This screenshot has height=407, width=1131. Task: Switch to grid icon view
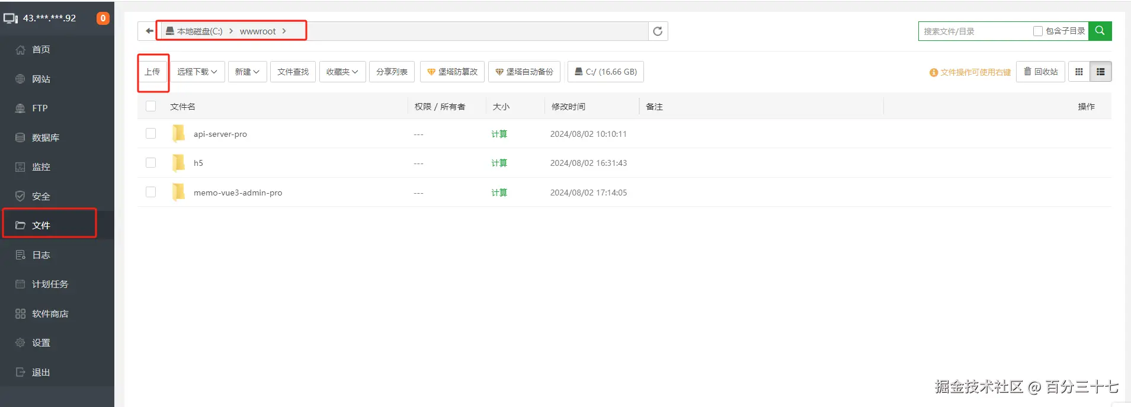pyautogui.click(x=1079, y=72)
